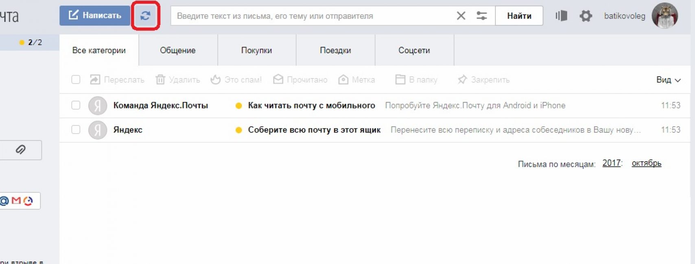Open advanced search filter sliders icon

pos(481,16)
